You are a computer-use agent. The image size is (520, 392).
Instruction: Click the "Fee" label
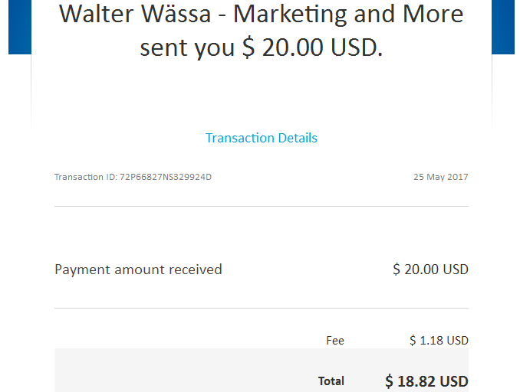coord(335,341)
